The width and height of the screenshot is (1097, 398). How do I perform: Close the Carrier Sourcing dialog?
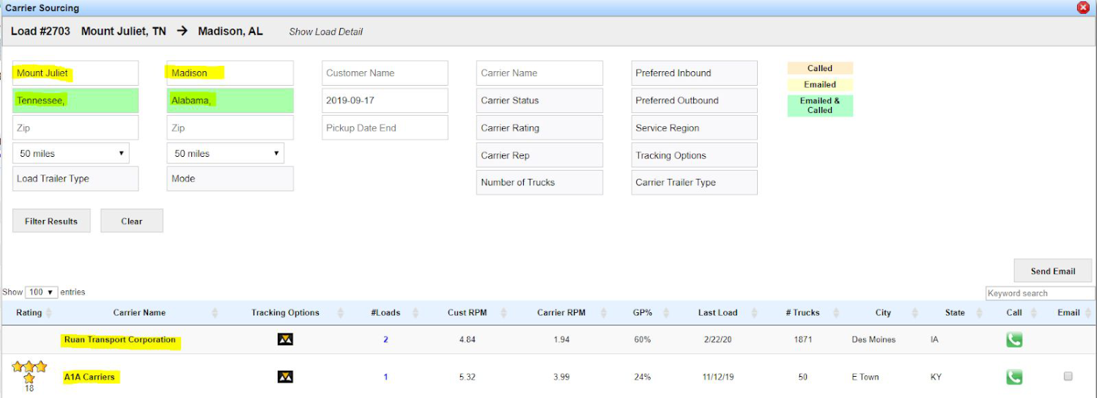(x=1083, y=8)
